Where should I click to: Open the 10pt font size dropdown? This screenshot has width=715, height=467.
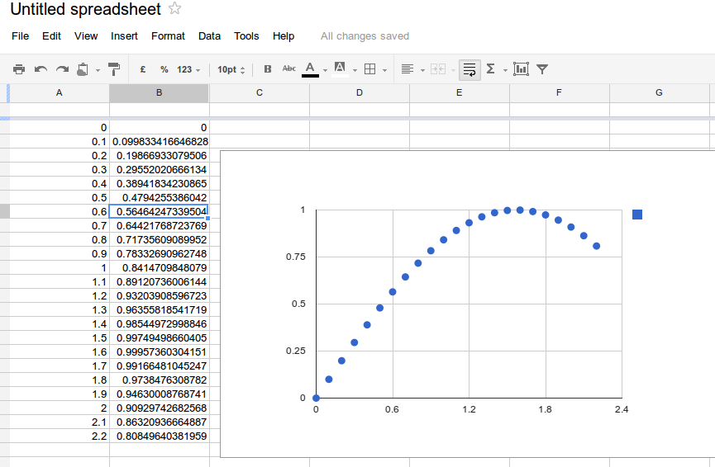coord(231,69)
